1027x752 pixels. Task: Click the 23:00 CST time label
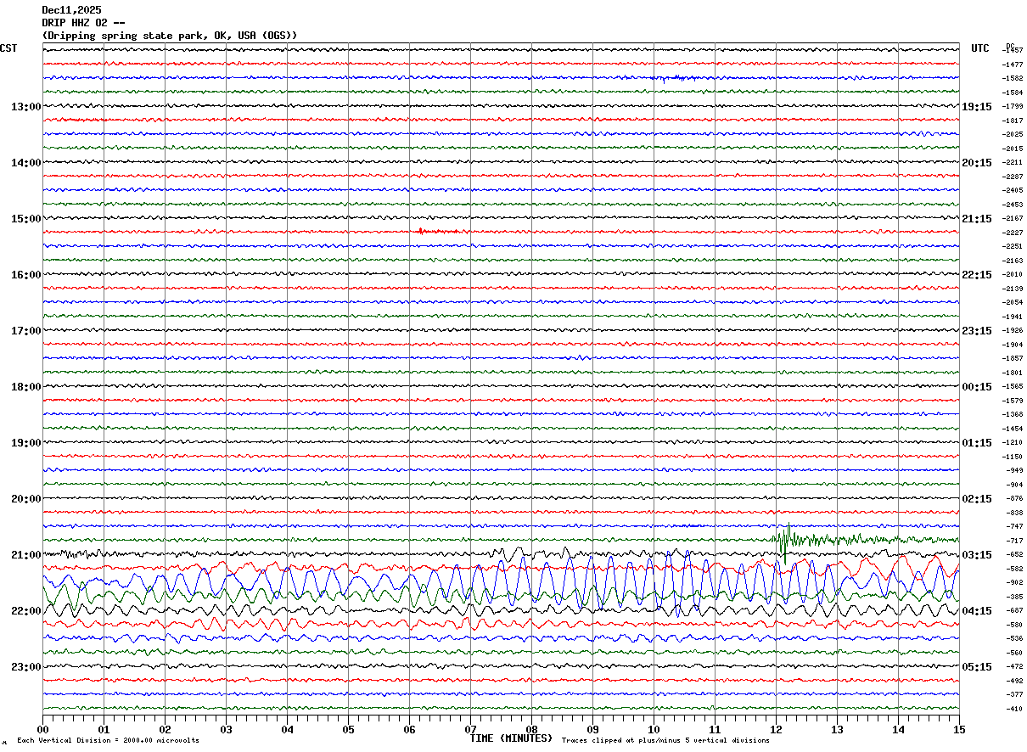pos(25,667)
